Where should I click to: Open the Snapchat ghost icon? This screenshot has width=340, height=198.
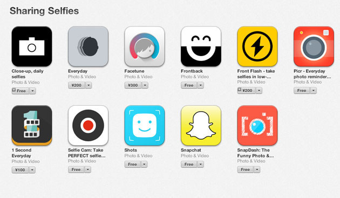click(201, 125)
